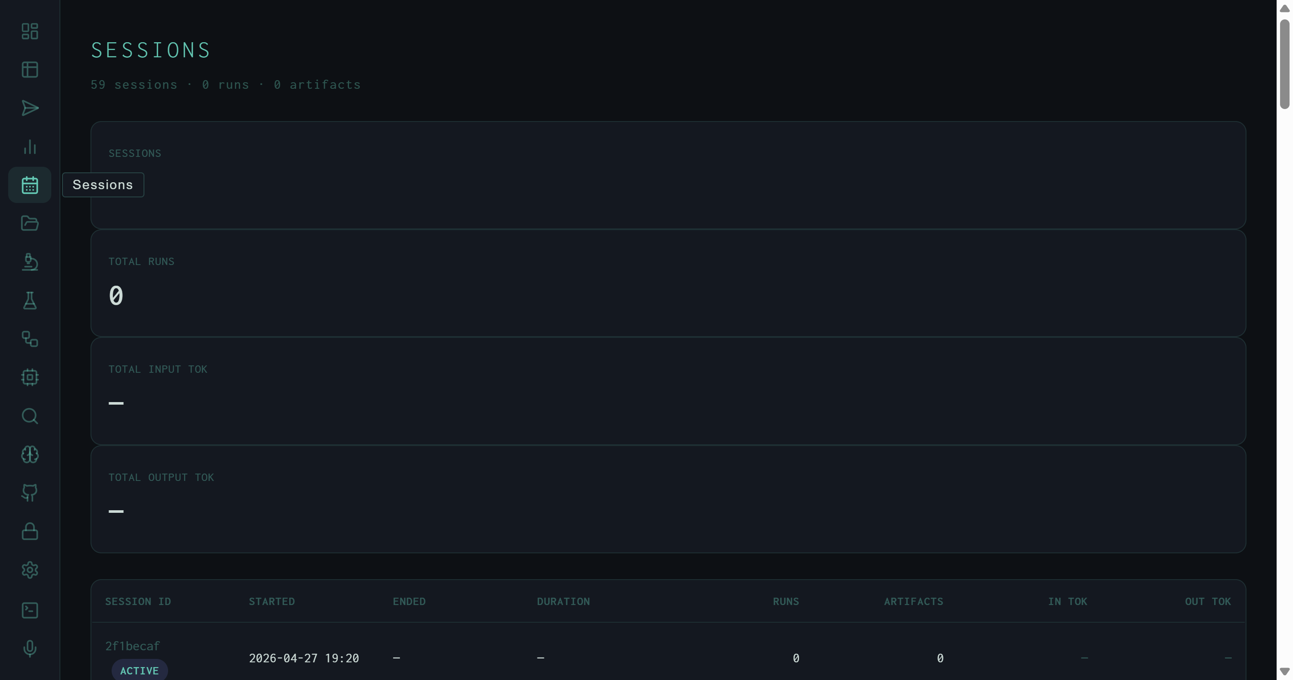
Task: Click the TOTAL RUNS stat card label
Action: point(141,262)
